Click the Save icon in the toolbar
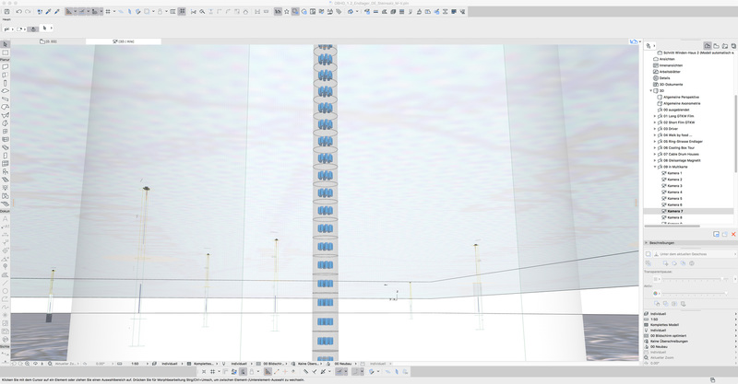The width and height of the screenshot is (738, 384). coord(5,12)
